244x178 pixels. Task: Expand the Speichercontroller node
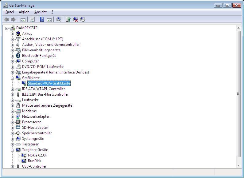12,133
